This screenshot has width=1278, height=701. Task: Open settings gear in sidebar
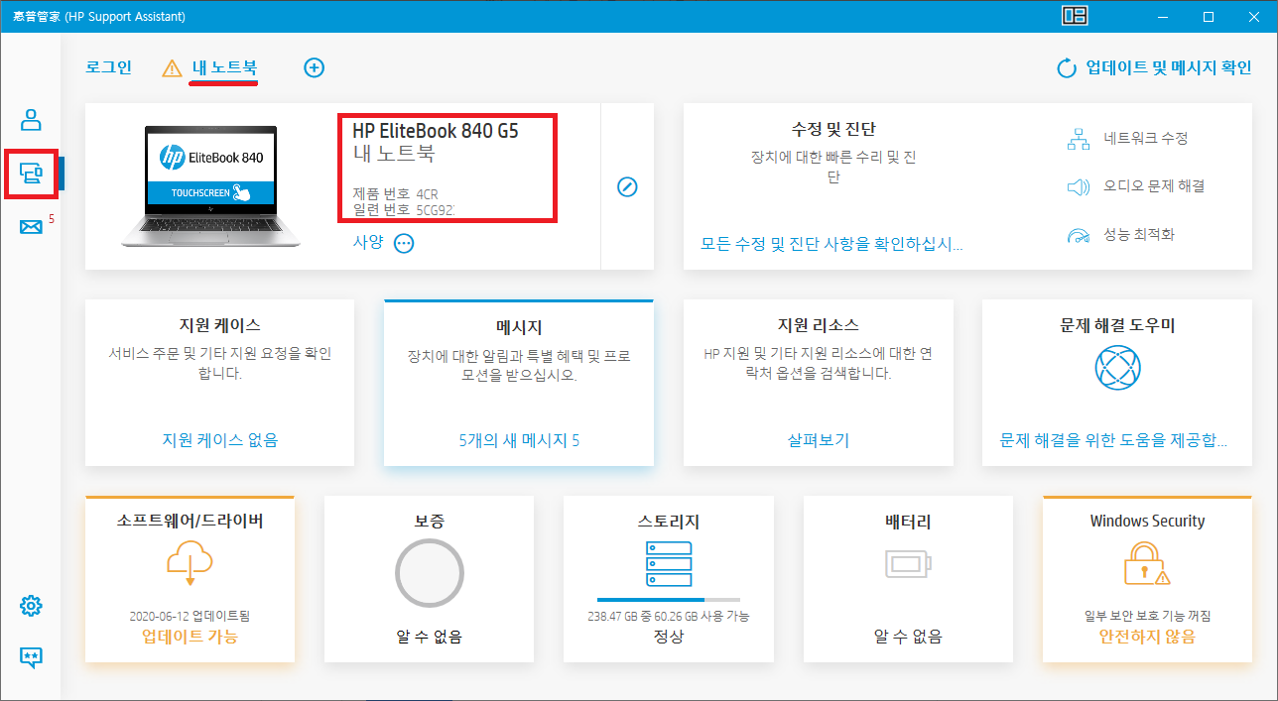click(x=31, y=606)
